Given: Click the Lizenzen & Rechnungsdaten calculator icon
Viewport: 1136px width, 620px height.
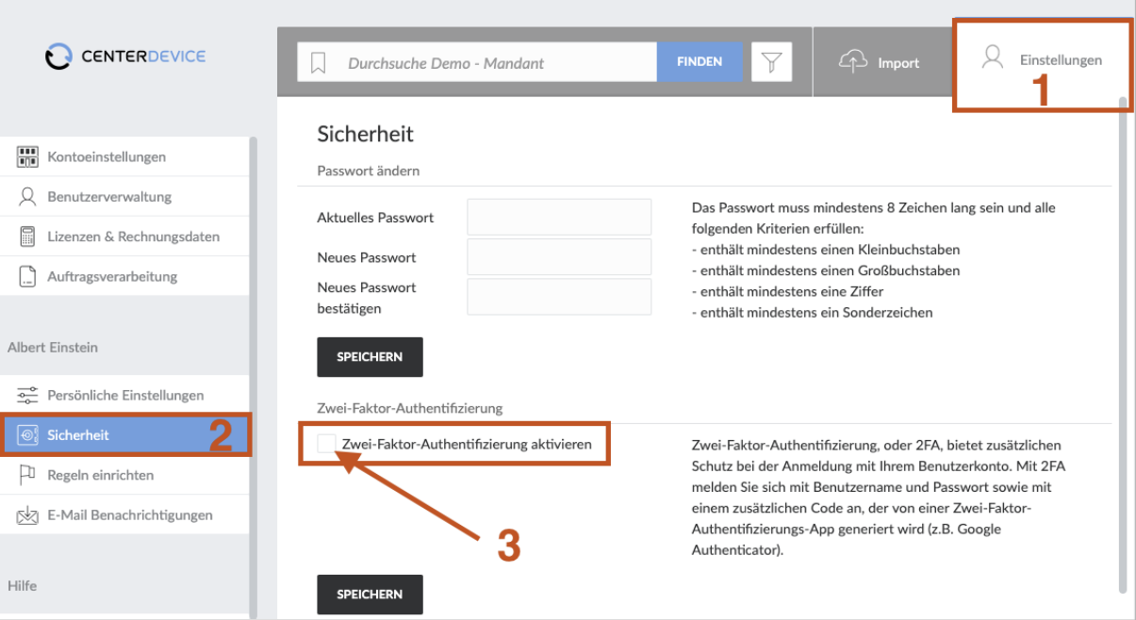Looking at the screenshot, I should [x=27, y=237].
